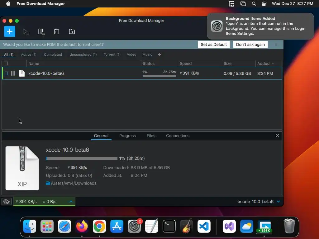Open the Torrent (1) filter tab
Image resolution: width=319 pixels, height=239 pixels.
tap(112, 54)
